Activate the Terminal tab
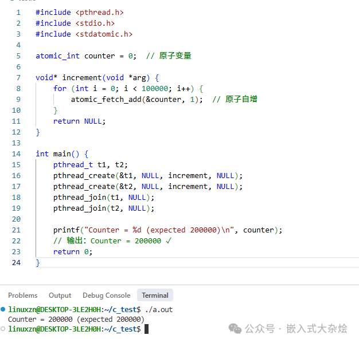Viewport: 359px width, 343px height. click(155, 295)
